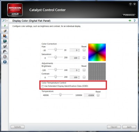Open the Gaming controller section in sidebar
This screenshot has width=139, height=132.
(5, 51)
